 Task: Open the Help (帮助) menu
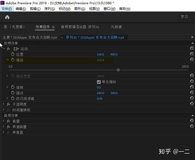[x=125, y=9]
